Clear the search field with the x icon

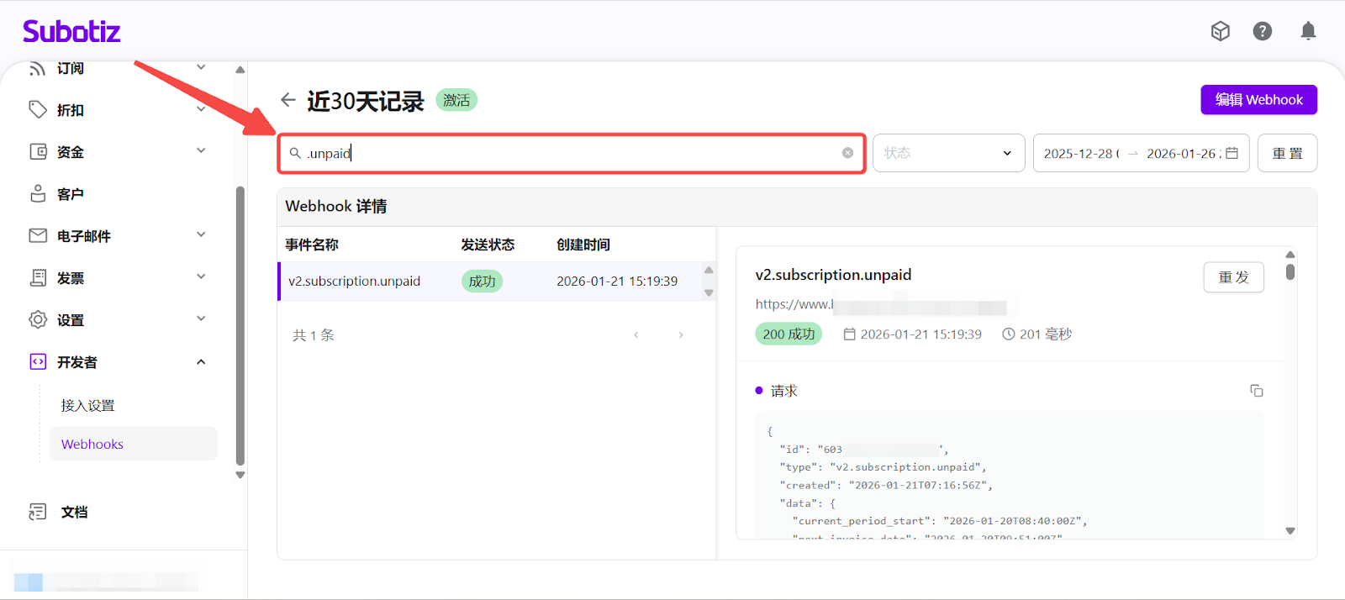[x=847, y=153]
